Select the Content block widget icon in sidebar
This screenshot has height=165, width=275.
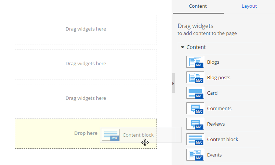(195, 139)
